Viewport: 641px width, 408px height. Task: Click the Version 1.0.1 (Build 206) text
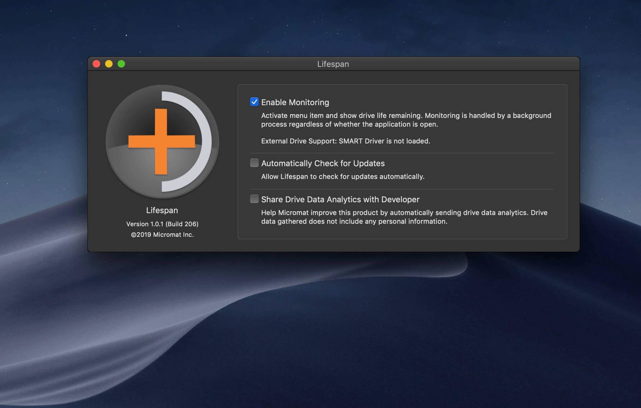162,224
